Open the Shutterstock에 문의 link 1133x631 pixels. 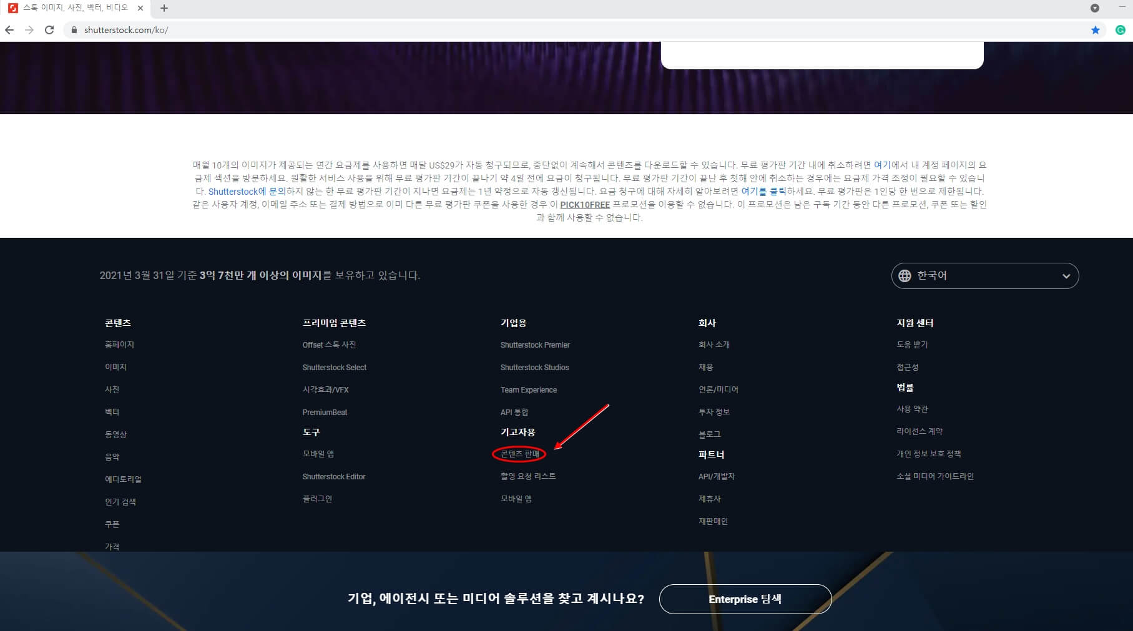(247, 192)
